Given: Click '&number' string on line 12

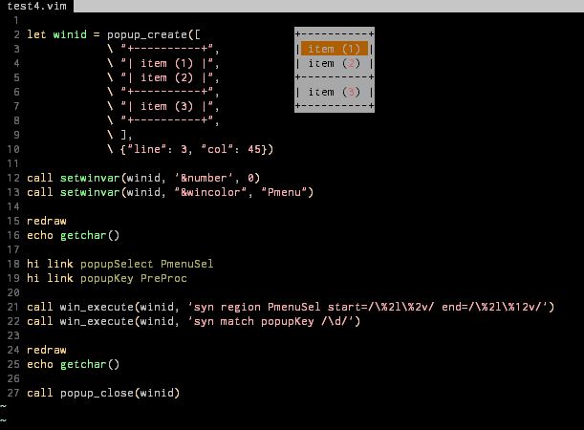Looking at the screenshot, I should [205, 178].
